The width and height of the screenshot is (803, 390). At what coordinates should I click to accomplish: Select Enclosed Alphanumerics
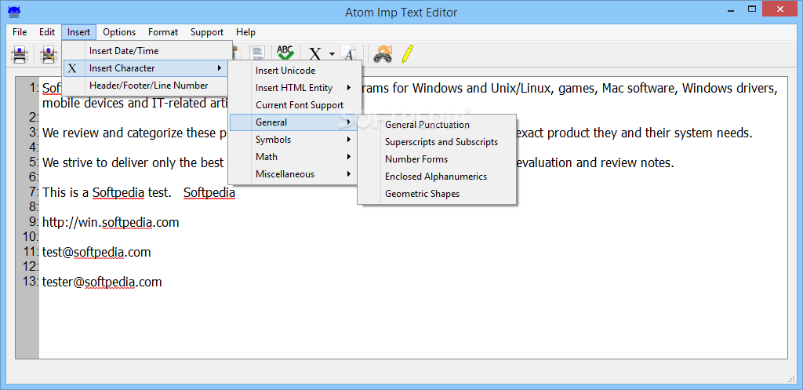click(x=438, y=177)
